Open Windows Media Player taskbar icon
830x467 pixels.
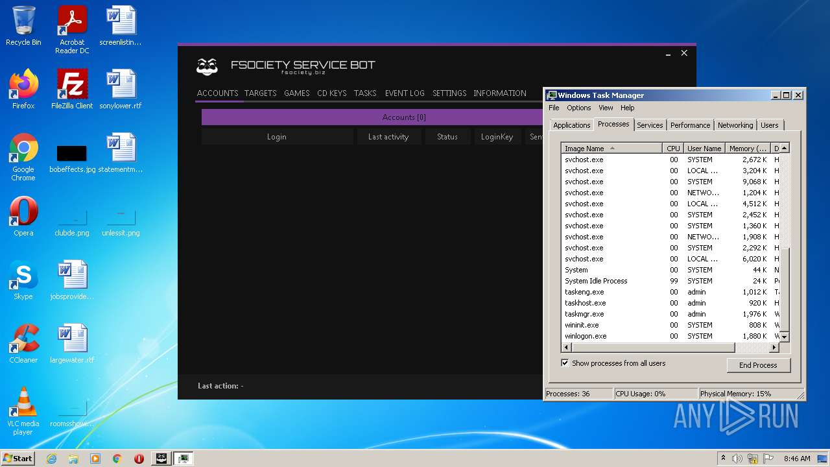pyautogui.click(x=95, y=459)
